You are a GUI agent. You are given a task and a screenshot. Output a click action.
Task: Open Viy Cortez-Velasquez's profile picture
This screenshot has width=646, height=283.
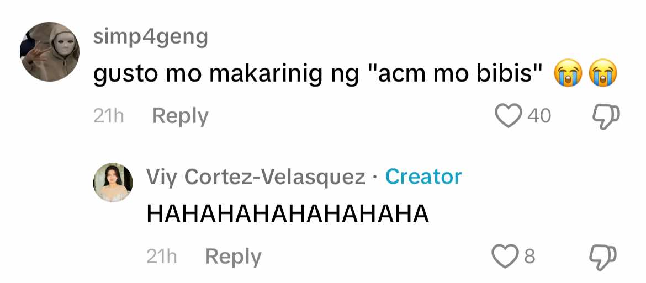(113, 182)
